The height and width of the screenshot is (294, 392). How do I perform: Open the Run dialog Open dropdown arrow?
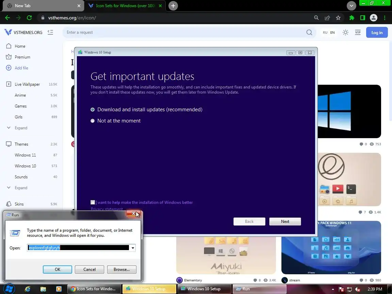tap(133, 248)
